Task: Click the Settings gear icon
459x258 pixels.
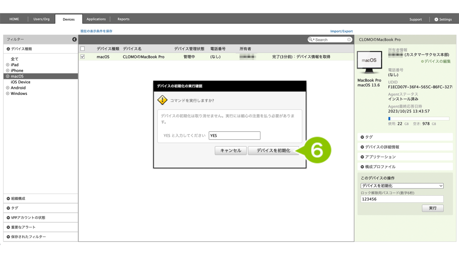Action: click(436, 19)
